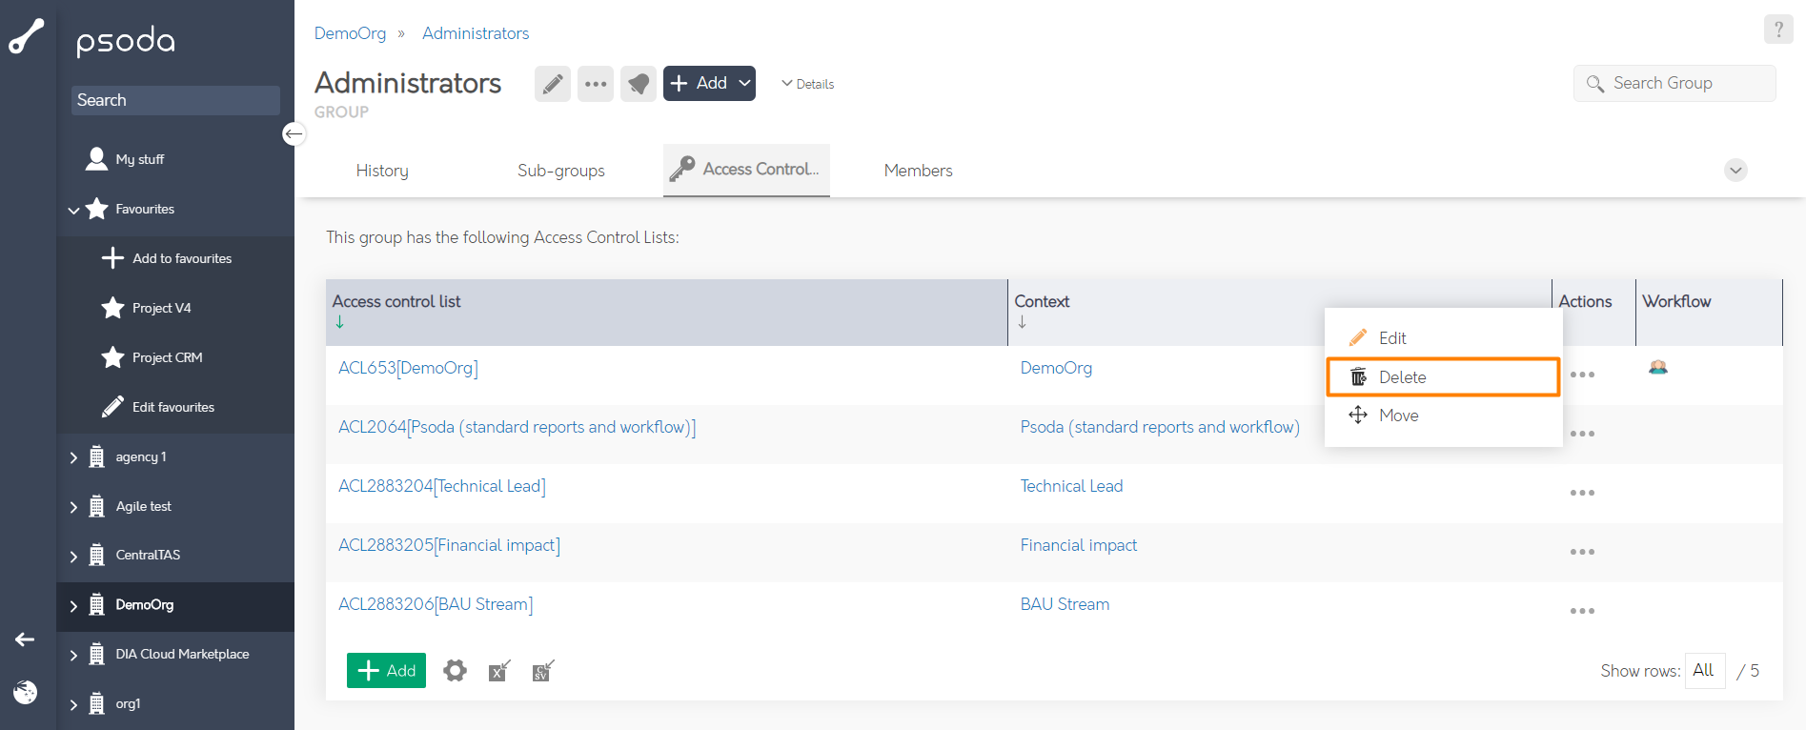
Task: Click the rocket icon in title toolbar
Action: coord(639,84)
